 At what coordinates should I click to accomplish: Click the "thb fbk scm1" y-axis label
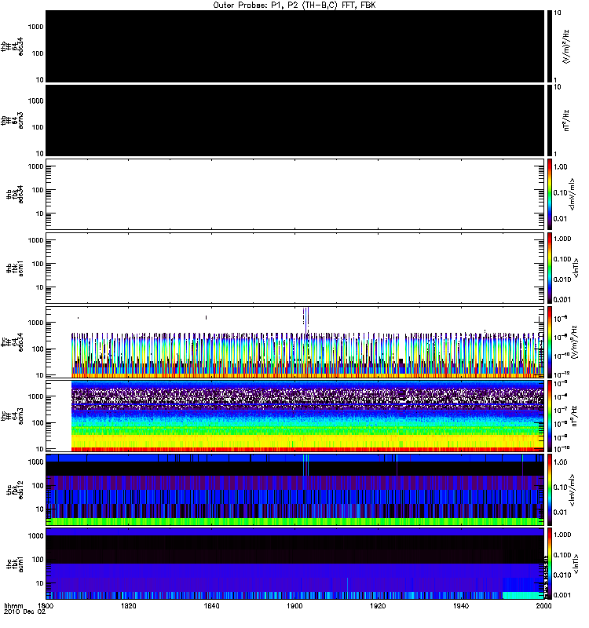tap(15, 268)
